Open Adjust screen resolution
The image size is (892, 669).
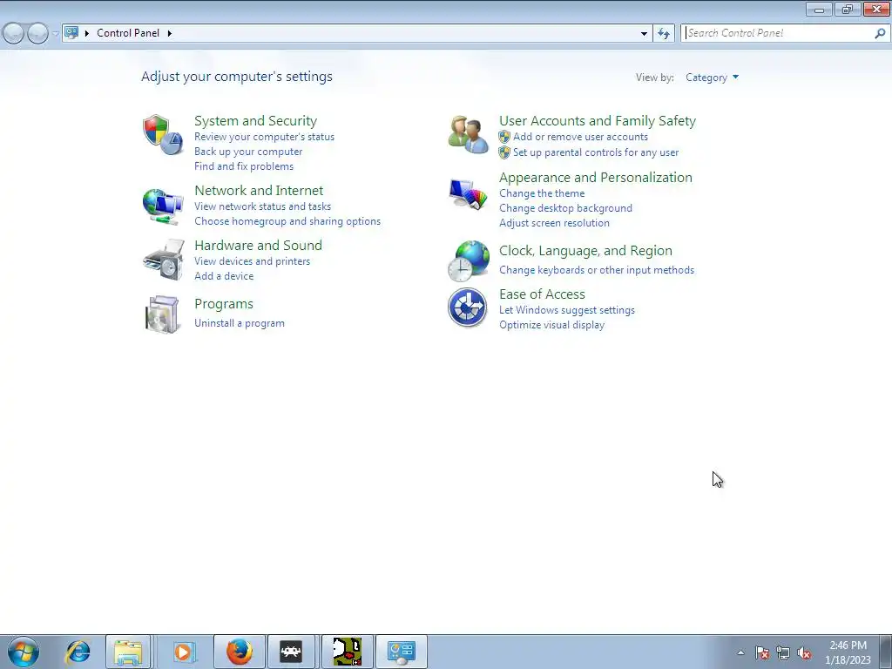coord(554,223)
